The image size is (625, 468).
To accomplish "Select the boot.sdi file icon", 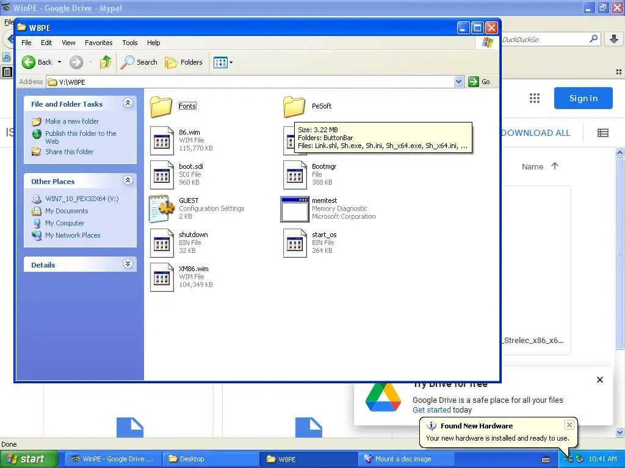I will click(162, 175).
